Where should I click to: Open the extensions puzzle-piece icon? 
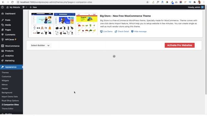tap(194, 2)
